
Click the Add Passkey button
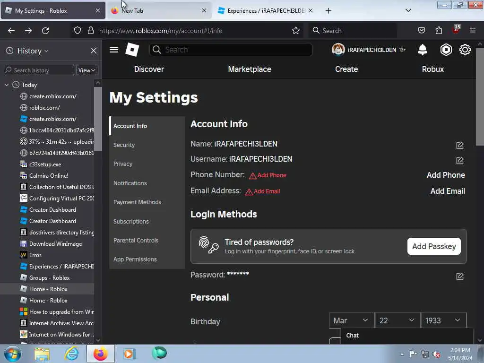[x=434, y=246]
